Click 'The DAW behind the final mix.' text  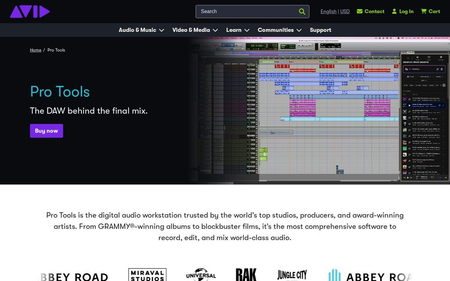click(89, 111)
